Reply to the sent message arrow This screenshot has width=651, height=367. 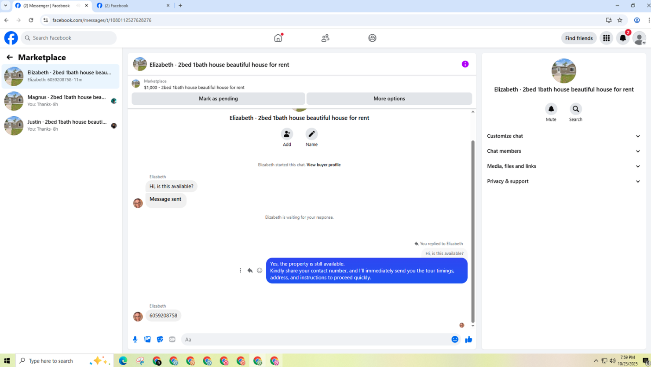tap(250, 271)
